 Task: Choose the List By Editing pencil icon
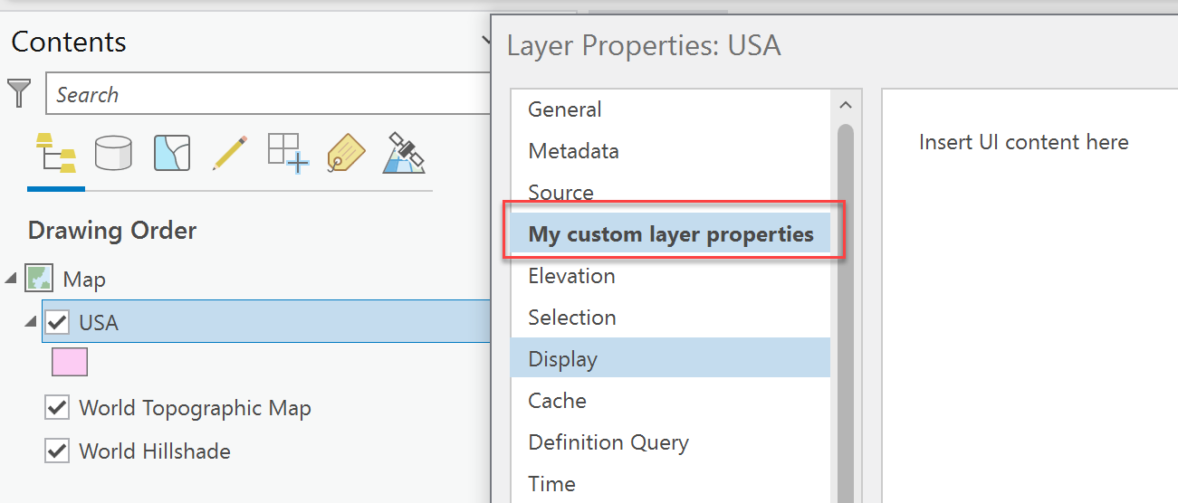point(230,153)
